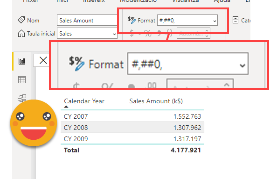This screenshot has height=179, width=277.
Task: Select the Sales Amount (k$) column header
Action: 156,101
